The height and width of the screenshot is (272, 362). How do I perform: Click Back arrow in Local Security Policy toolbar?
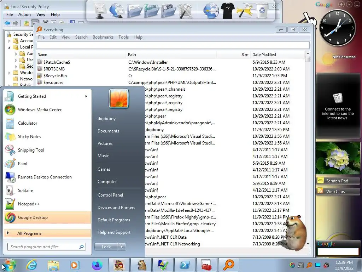[7, 23]
